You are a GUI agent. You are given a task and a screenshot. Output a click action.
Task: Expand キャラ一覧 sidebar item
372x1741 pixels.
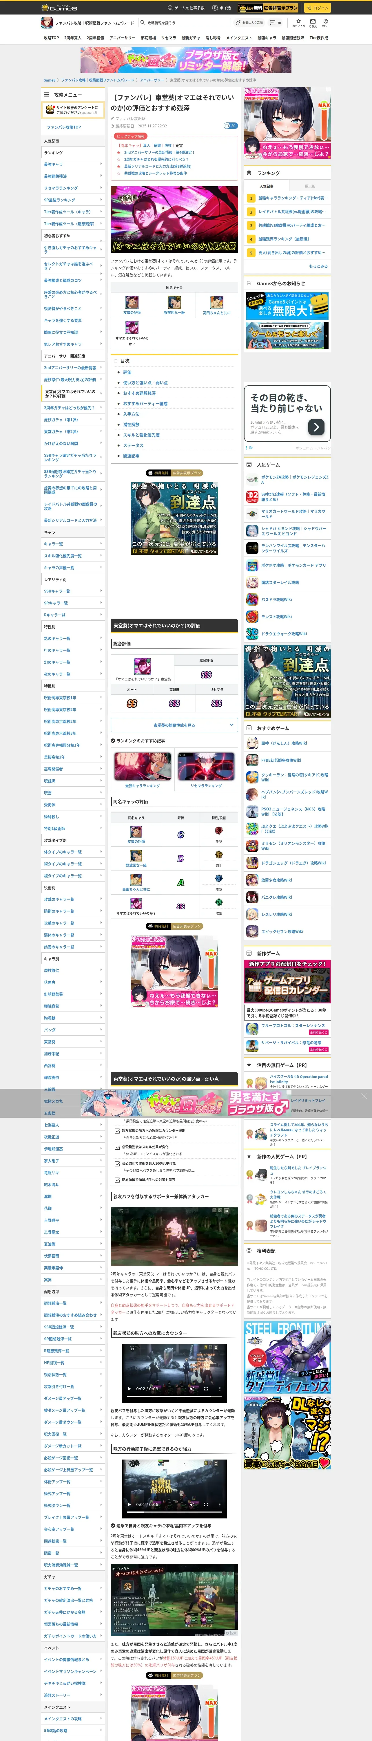tap(73, 543)
